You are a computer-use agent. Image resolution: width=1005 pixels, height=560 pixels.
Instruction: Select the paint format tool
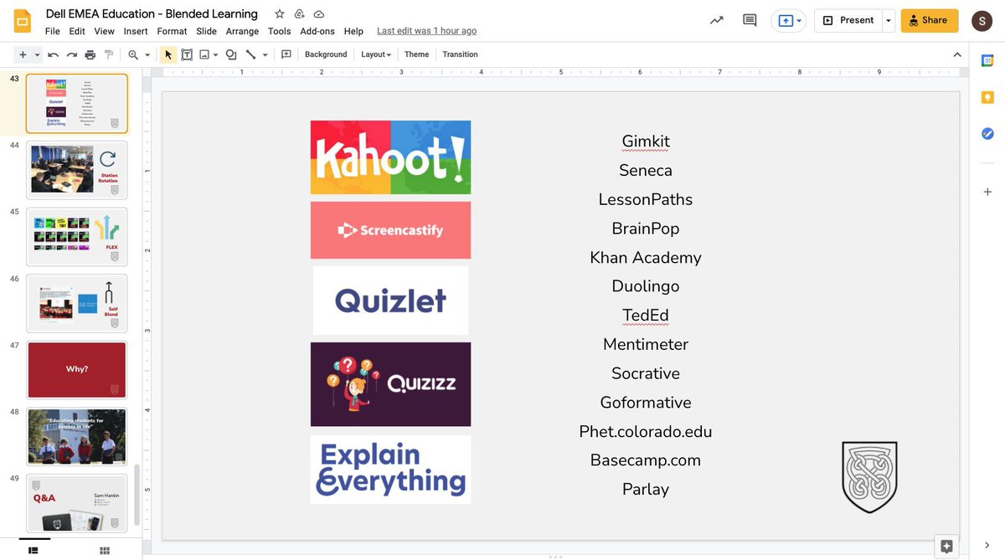108,54
